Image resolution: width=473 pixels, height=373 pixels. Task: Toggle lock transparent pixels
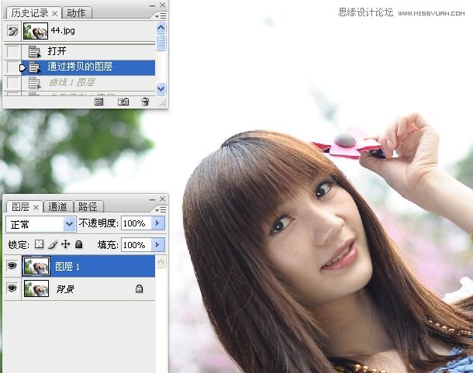click(x=40, y=244)
